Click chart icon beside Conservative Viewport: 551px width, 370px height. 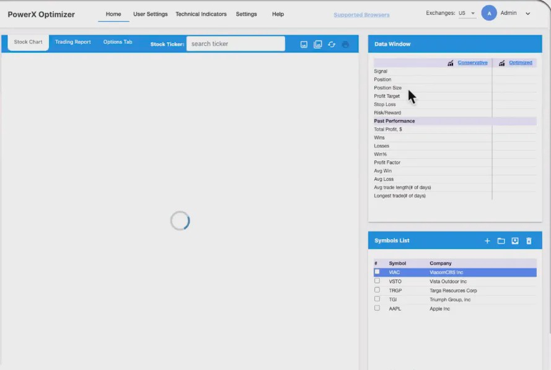pyautogui.click(x=450, y=63)
